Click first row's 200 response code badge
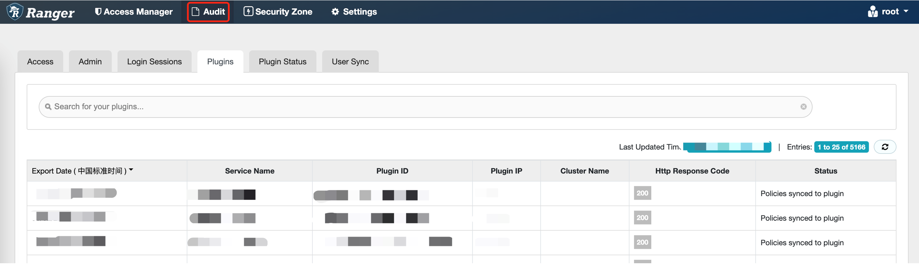Image resolution: width=919 pixels, height=266 pixels. (642, 193)
